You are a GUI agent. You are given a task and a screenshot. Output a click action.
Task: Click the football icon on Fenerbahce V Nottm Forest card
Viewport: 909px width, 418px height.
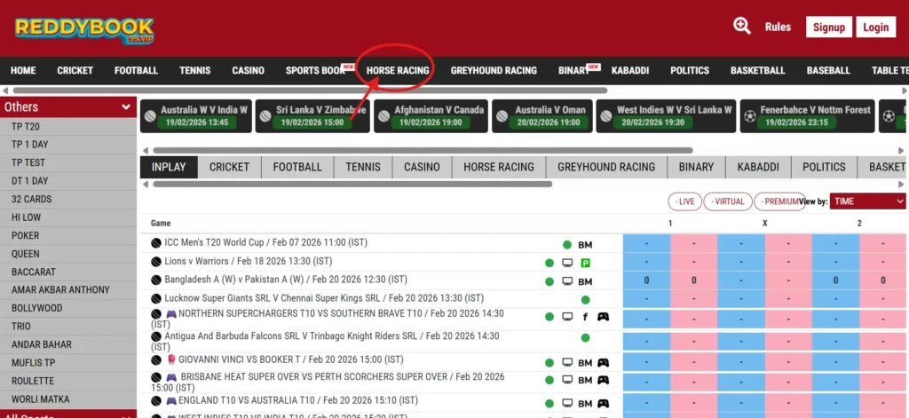click(749, 116)
